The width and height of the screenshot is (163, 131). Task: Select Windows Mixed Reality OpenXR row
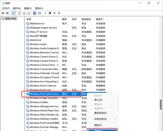(56, 115)
